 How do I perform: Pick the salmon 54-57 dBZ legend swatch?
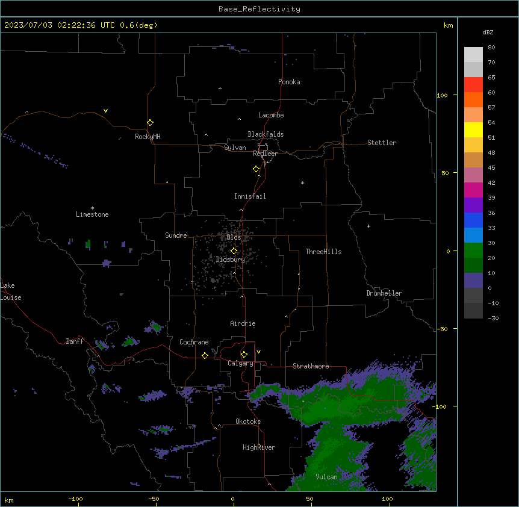point(473,115)
